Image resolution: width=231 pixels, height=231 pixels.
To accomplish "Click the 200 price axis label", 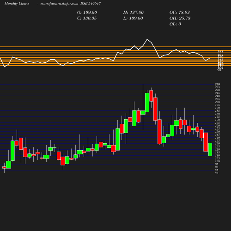I will 217,102.
